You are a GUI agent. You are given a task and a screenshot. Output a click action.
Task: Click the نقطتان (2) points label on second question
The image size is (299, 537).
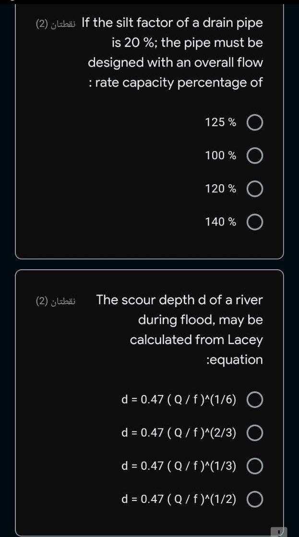54,299
